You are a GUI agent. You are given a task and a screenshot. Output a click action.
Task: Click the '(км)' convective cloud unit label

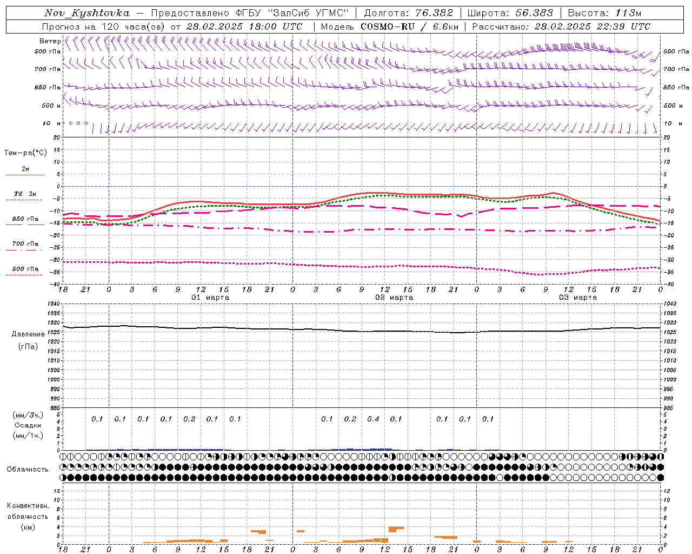coord(28,527)
